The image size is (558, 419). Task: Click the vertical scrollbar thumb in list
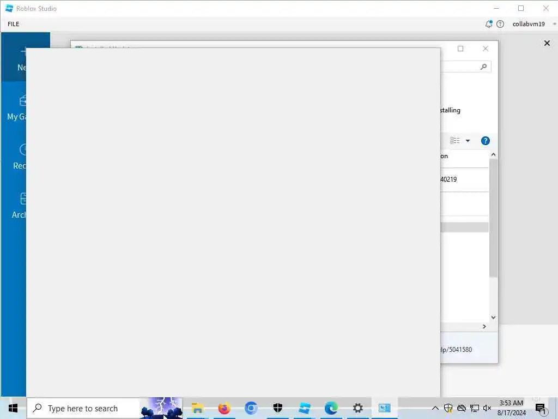coord(493,218)
